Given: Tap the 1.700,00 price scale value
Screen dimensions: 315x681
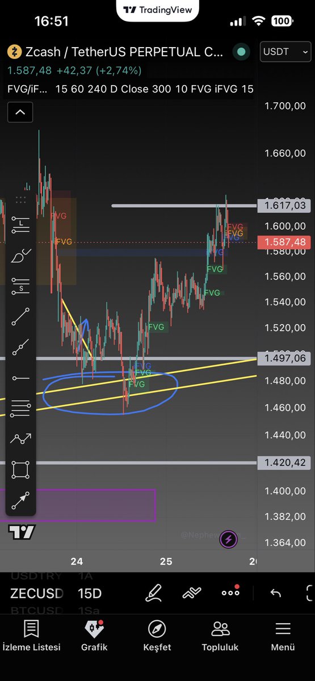Looking at the screenshot, I should [x=285, y=106].
